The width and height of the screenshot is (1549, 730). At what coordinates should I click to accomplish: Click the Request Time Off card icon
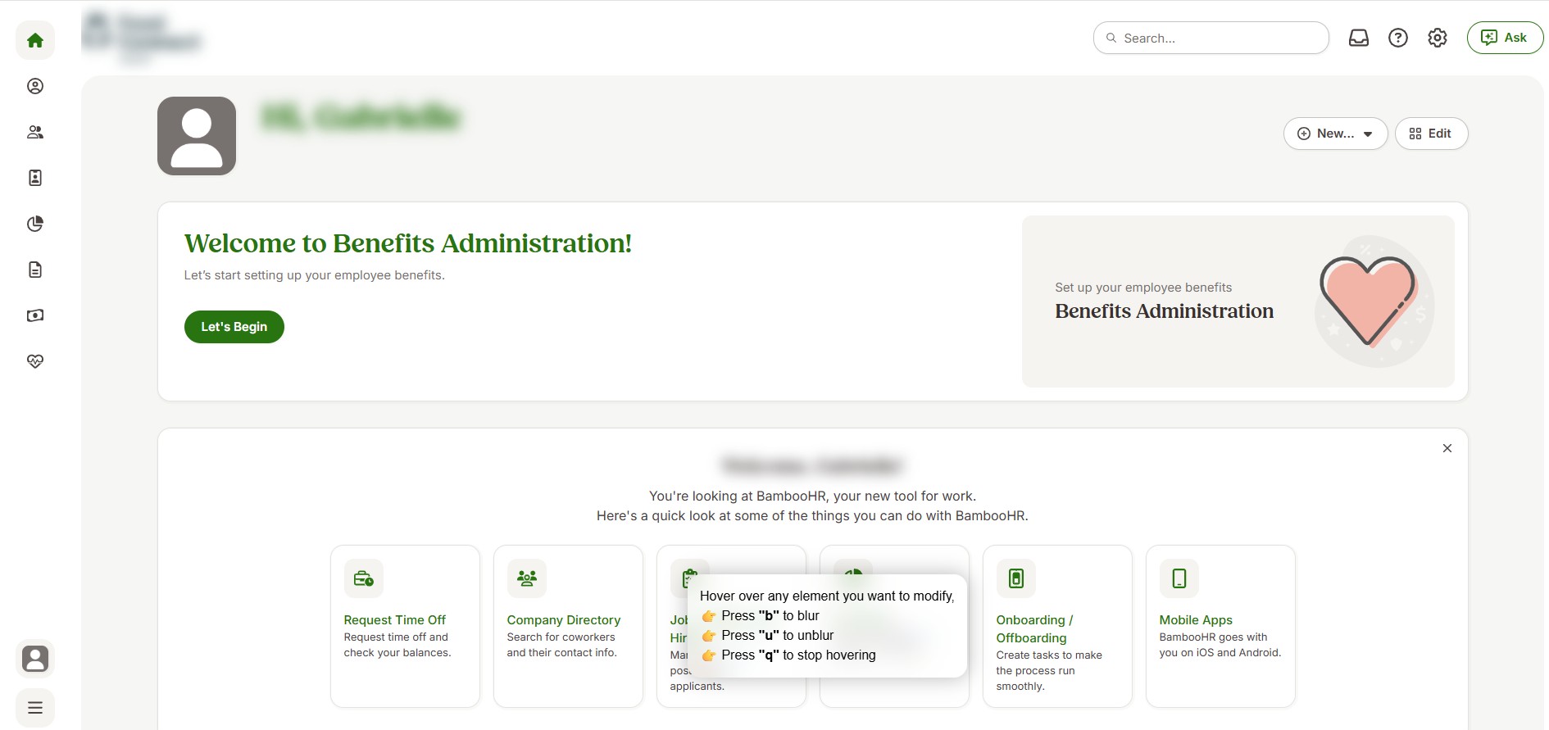click(x=364, y=579)
